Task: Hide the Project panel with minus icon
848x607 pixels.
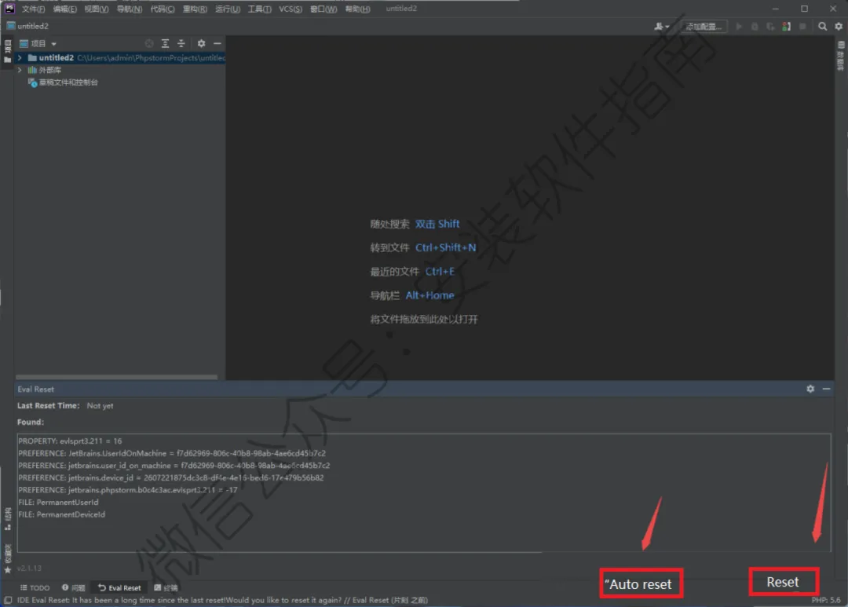Action: pos(217,43)
